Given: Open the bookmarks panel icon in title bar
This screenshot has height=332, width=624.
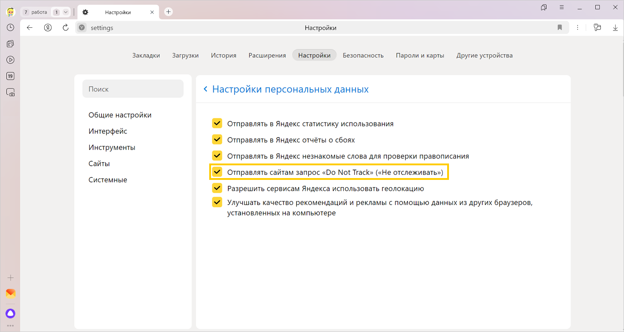Looking at the screenshot, I should click(544, 8).
